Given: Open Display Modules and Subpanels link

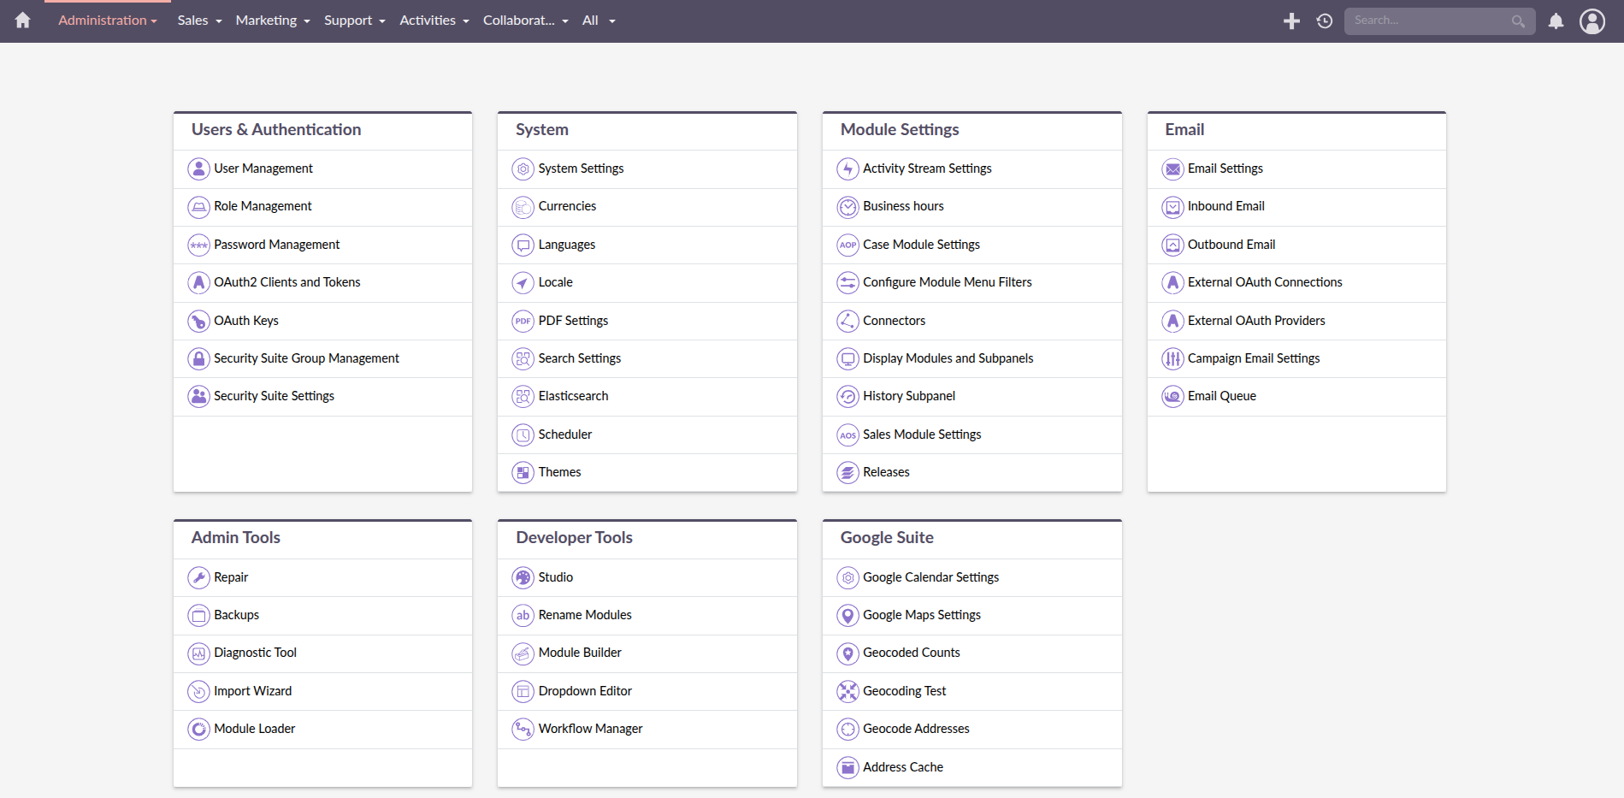Looking at the screenshot, I should point(948,358).
